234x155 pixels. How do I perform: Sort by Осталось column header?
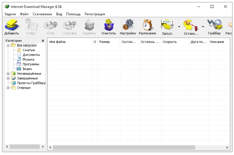[150, 42]
